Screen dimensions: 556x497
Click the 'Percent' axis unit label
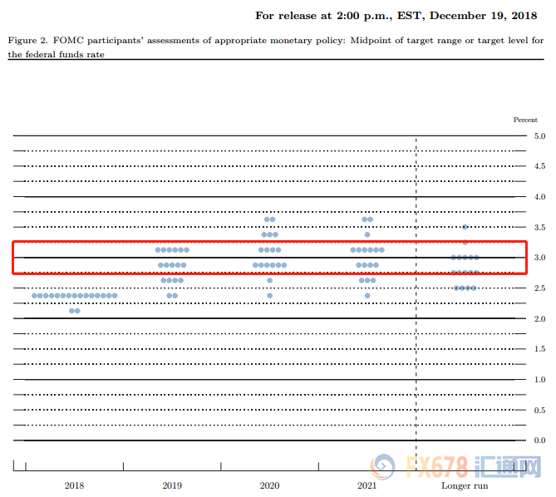525,120
